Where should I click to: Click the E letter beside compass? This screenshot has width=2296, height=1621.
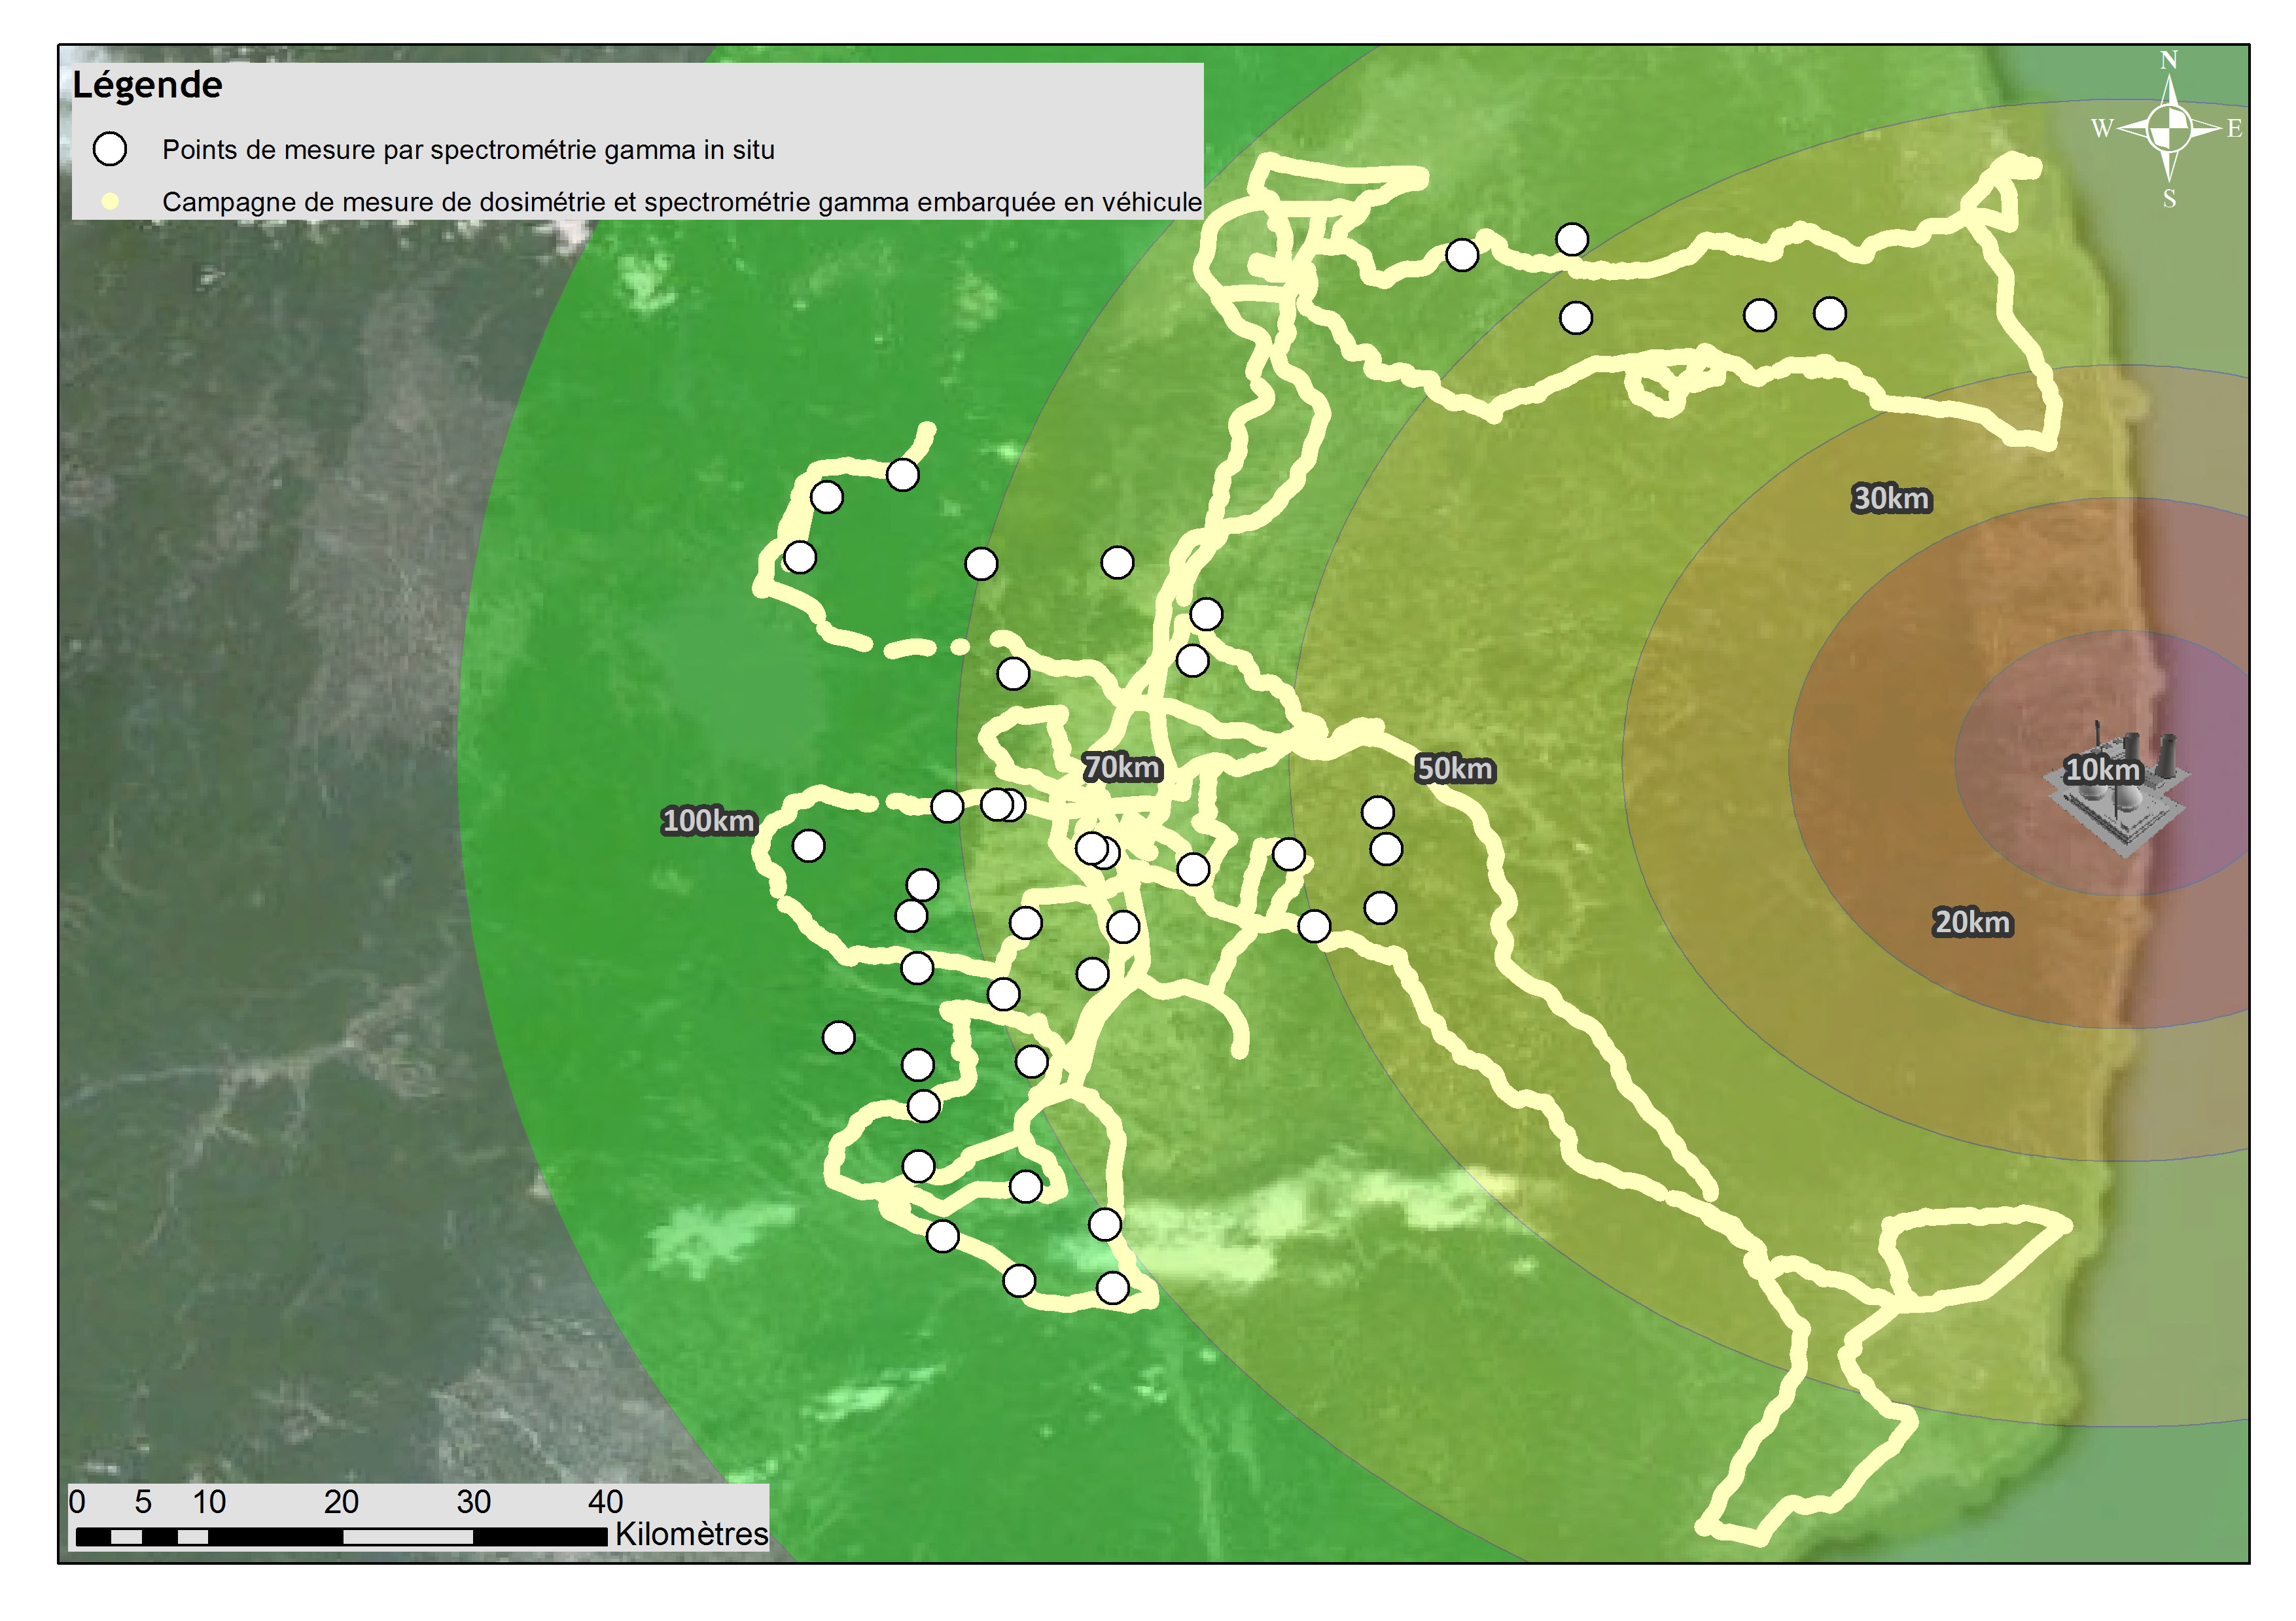(x=2234, y=128)
